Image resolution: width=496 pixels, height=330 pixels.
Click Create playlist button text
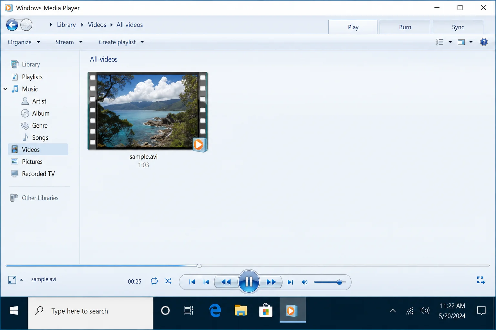tap(117, 42)
